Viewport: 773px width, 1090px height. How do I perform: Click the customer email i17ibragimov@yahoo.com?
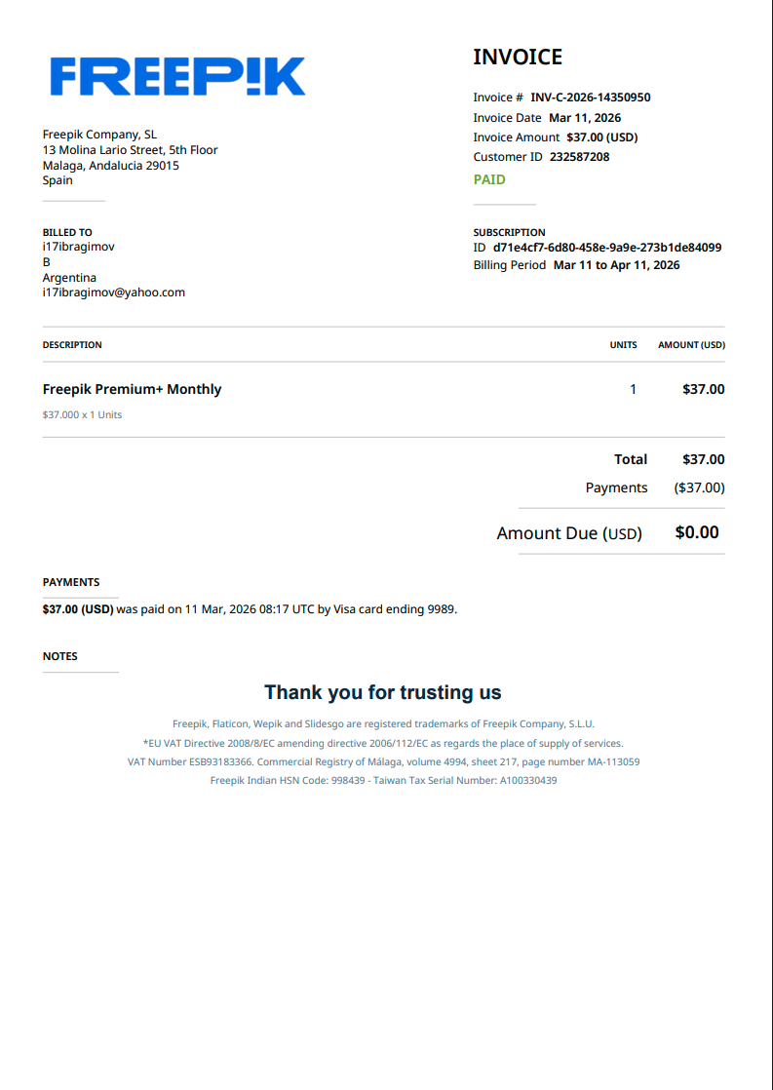pos(114,292)
